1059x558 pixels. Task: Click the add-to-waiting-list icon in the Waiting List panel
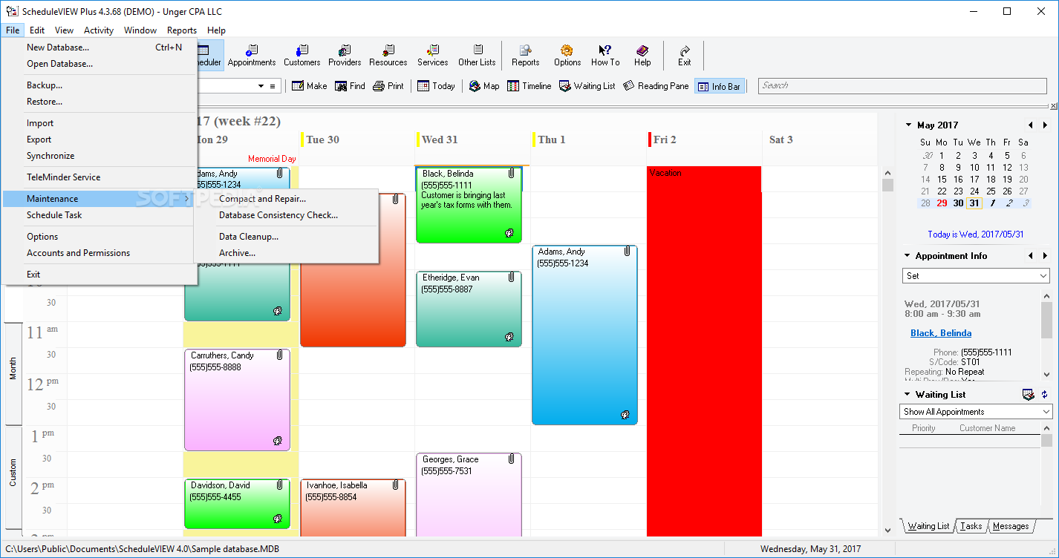1029,395
